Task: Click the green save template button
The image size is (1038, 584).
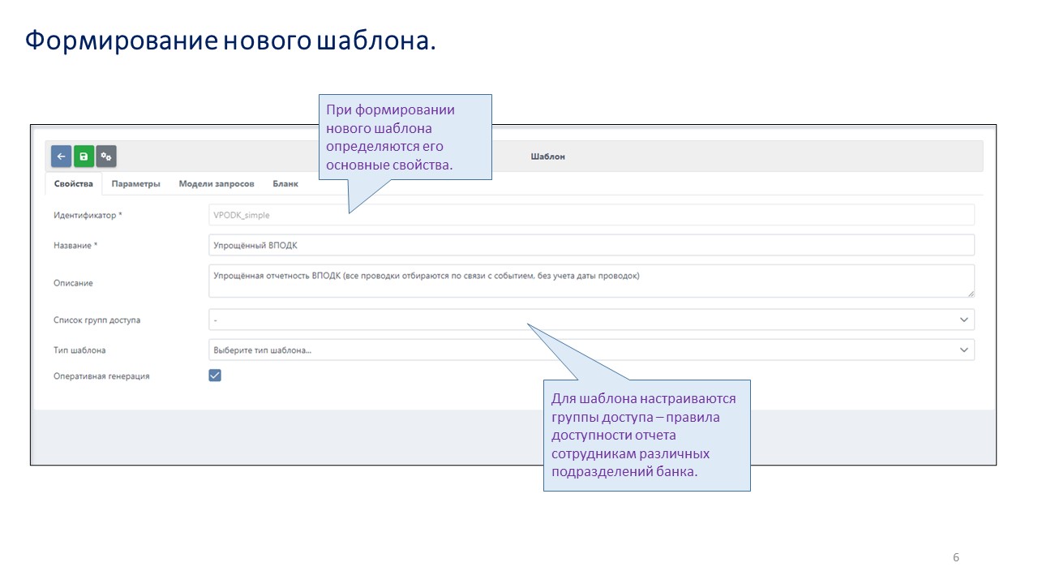Action: click(x=84, y=157)
